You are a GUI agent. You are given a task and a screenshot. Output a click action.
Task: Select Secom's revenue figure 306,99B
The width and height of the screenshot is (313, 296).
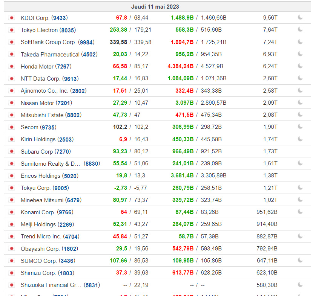point(183,127)
